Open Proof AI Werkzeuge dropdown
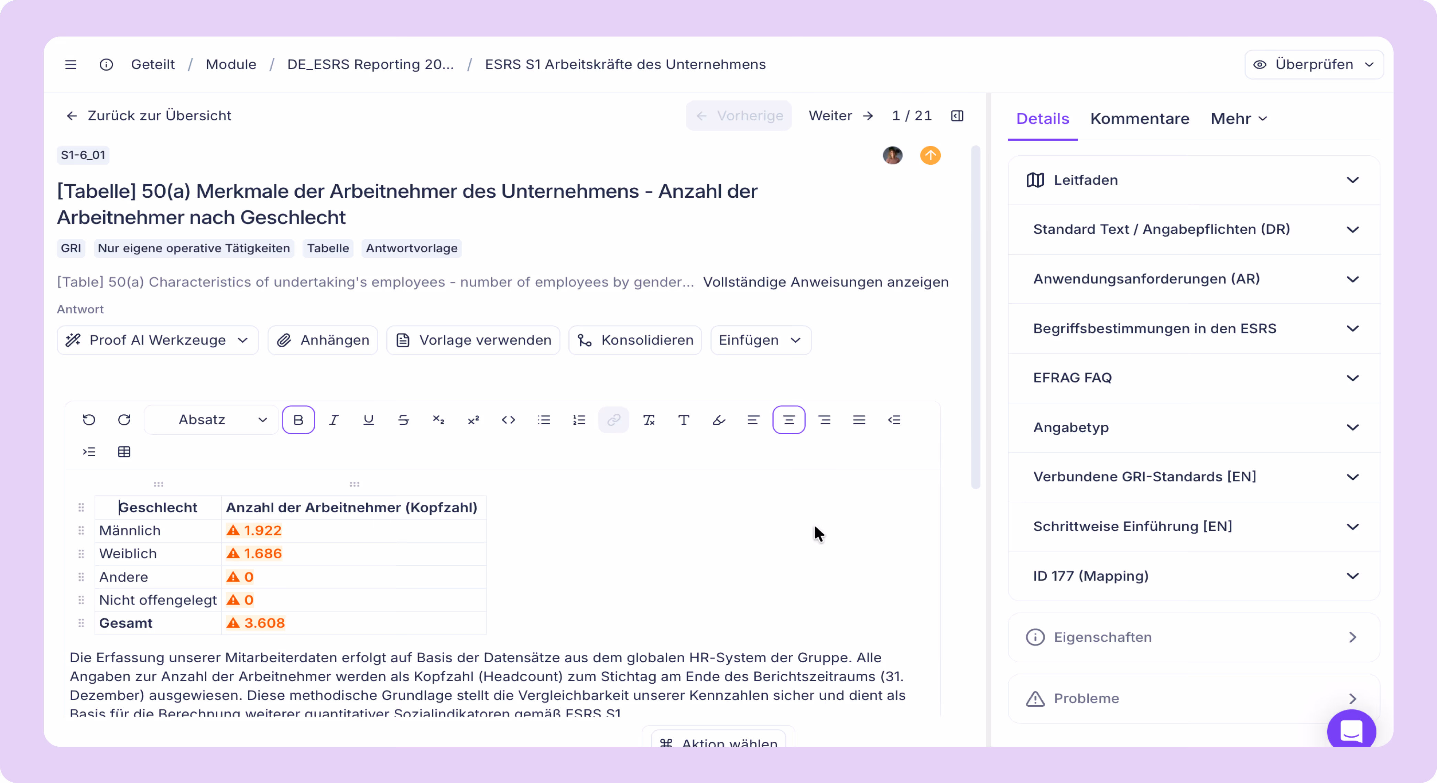Viewport: 1437px width, 783px height. coord(157,340)
